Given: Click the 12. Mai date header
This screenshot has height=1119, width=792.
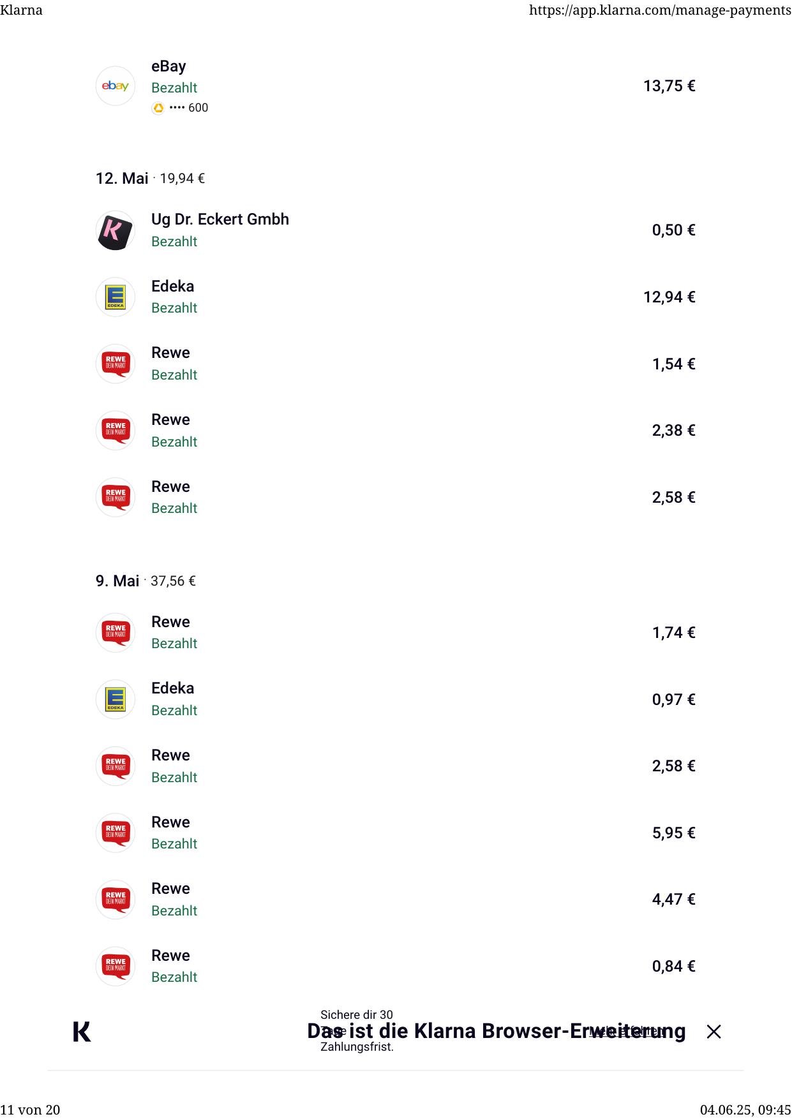Looking at the screenshot, I should 122,179.
